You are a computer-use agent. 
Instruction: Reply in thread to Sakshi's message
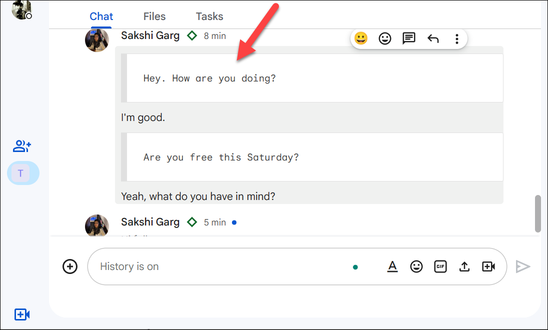pos(408,38)
